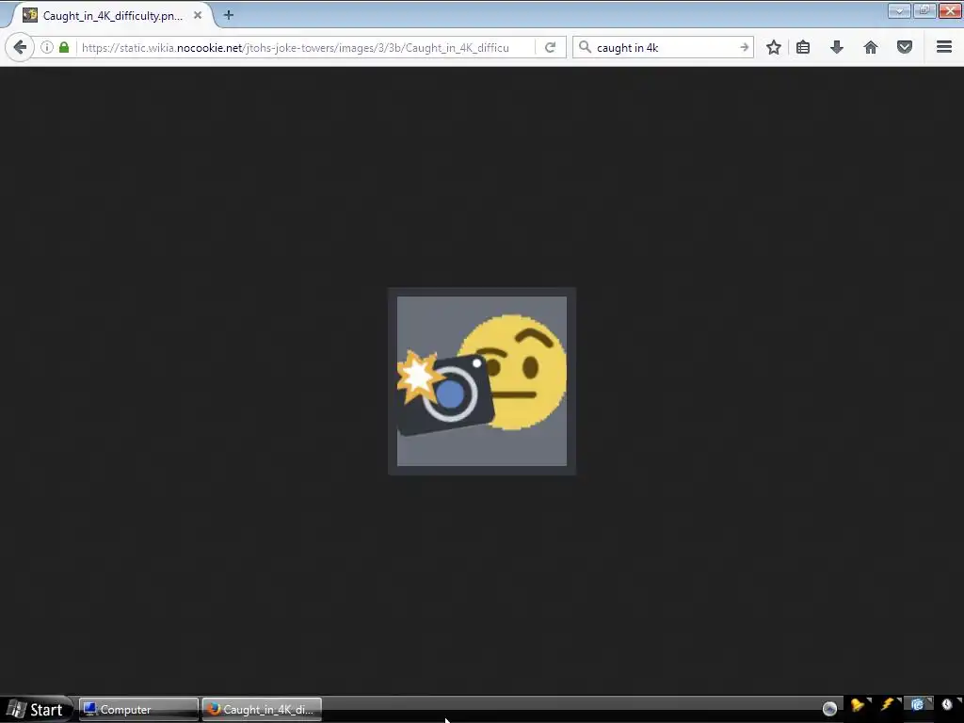Image resolution: width=964 pixels, height=723 pixels.
Task: Save page to Pocket
Action: point(905,47)
